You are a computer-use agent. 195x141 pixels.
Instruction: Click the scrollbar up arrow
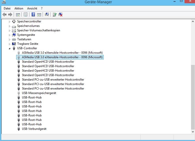[x=193, y=21]
